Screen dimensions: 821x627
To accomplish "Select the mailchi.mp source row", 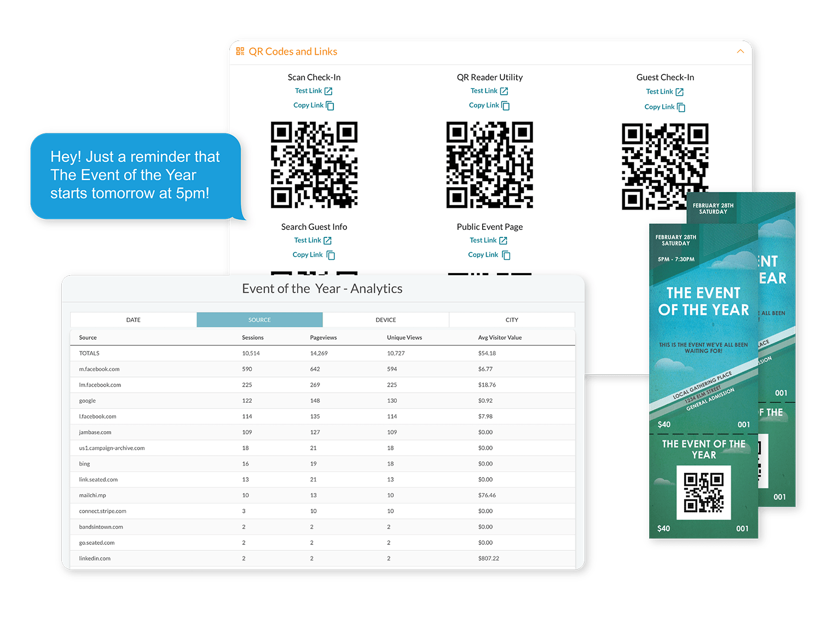I will click(323, 496).
